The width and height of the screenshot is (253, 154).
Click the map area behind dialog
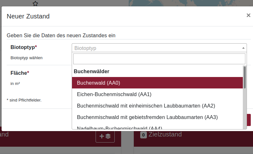pyautogui.click(x=191, y=3)
